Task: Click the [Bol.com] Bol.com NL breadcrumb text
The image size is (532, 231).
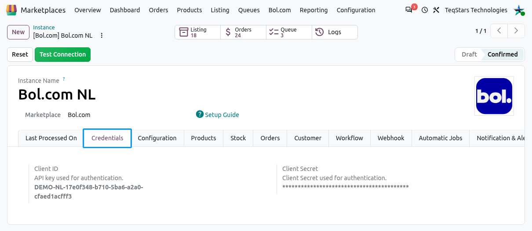Action: coord(62,36)
